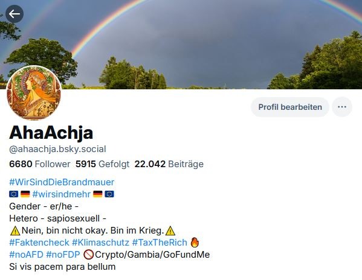Click the @ahaachja.bsky.social handle
This screenshot has width=362, height=280.
tap(57, 149)
